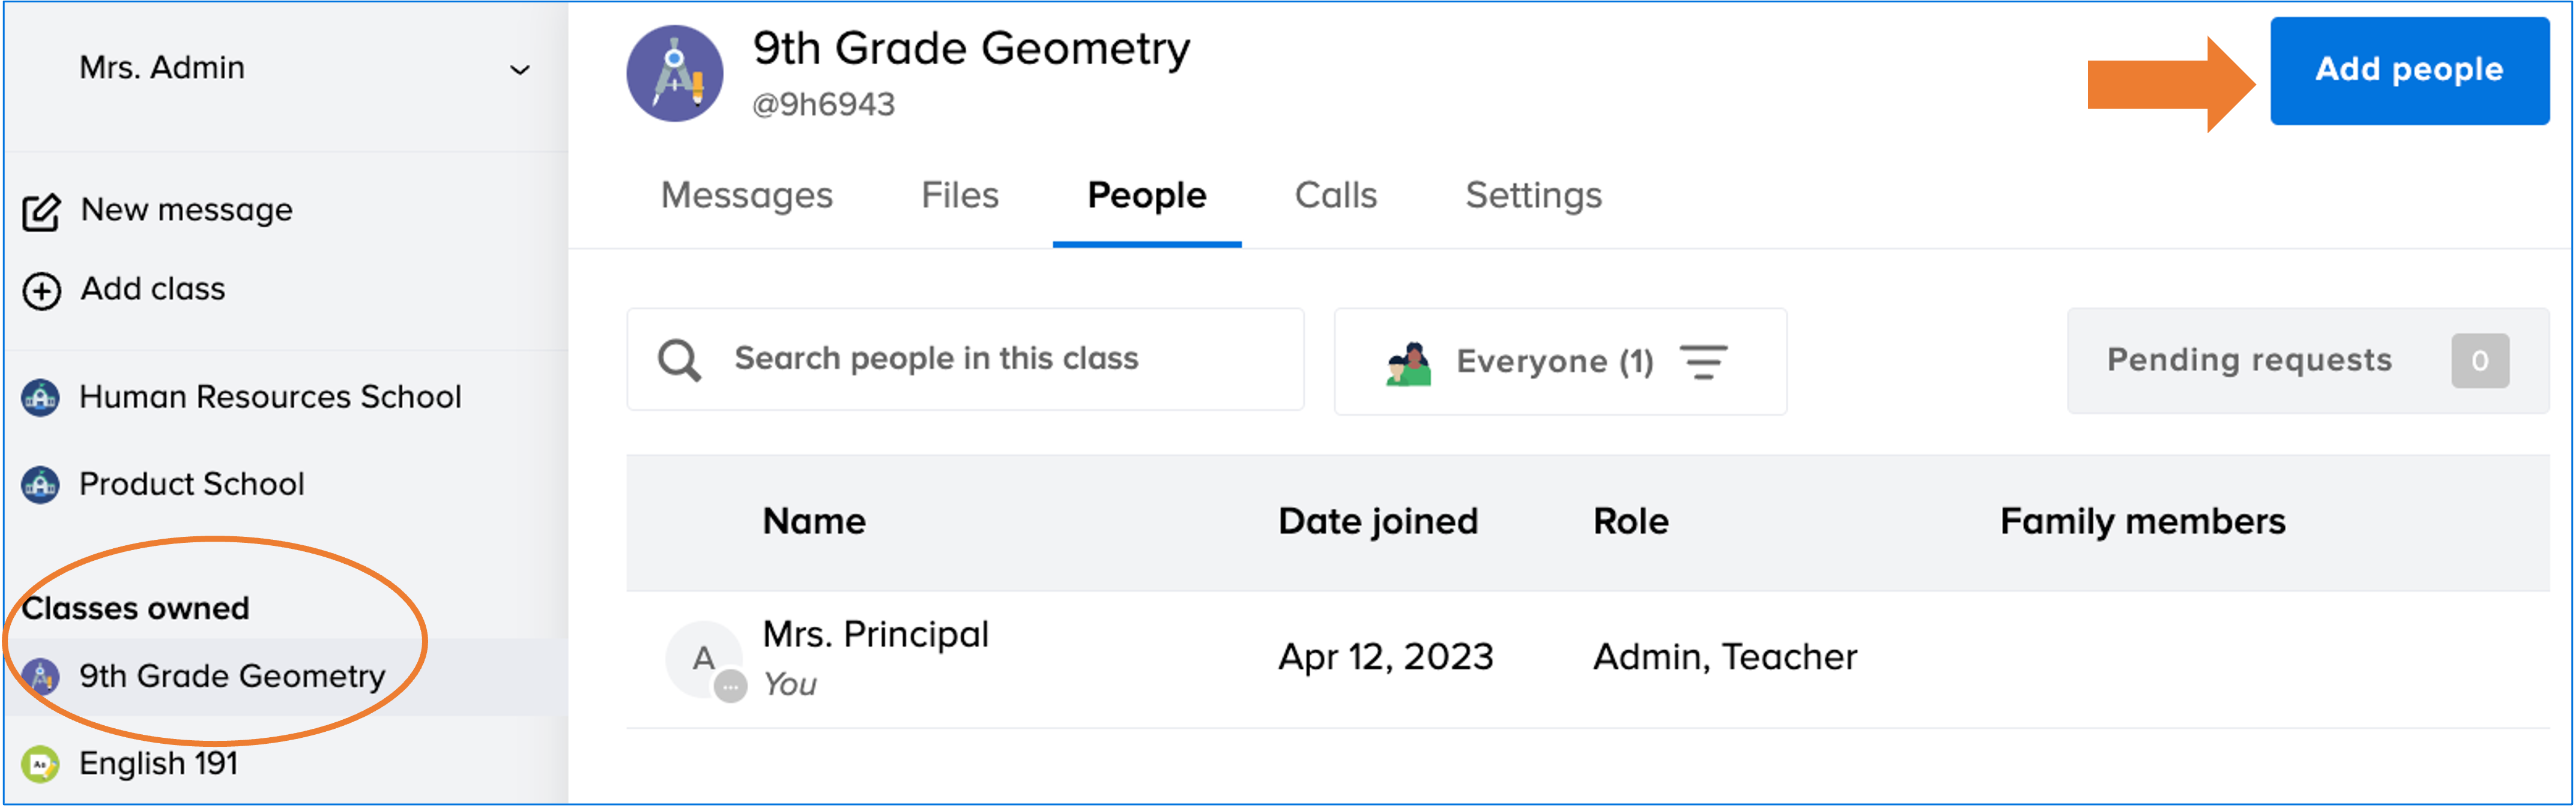The height and width of the screenshot is (808, 2576).
Task: Go to the Calls tab
Action: 1335,196
